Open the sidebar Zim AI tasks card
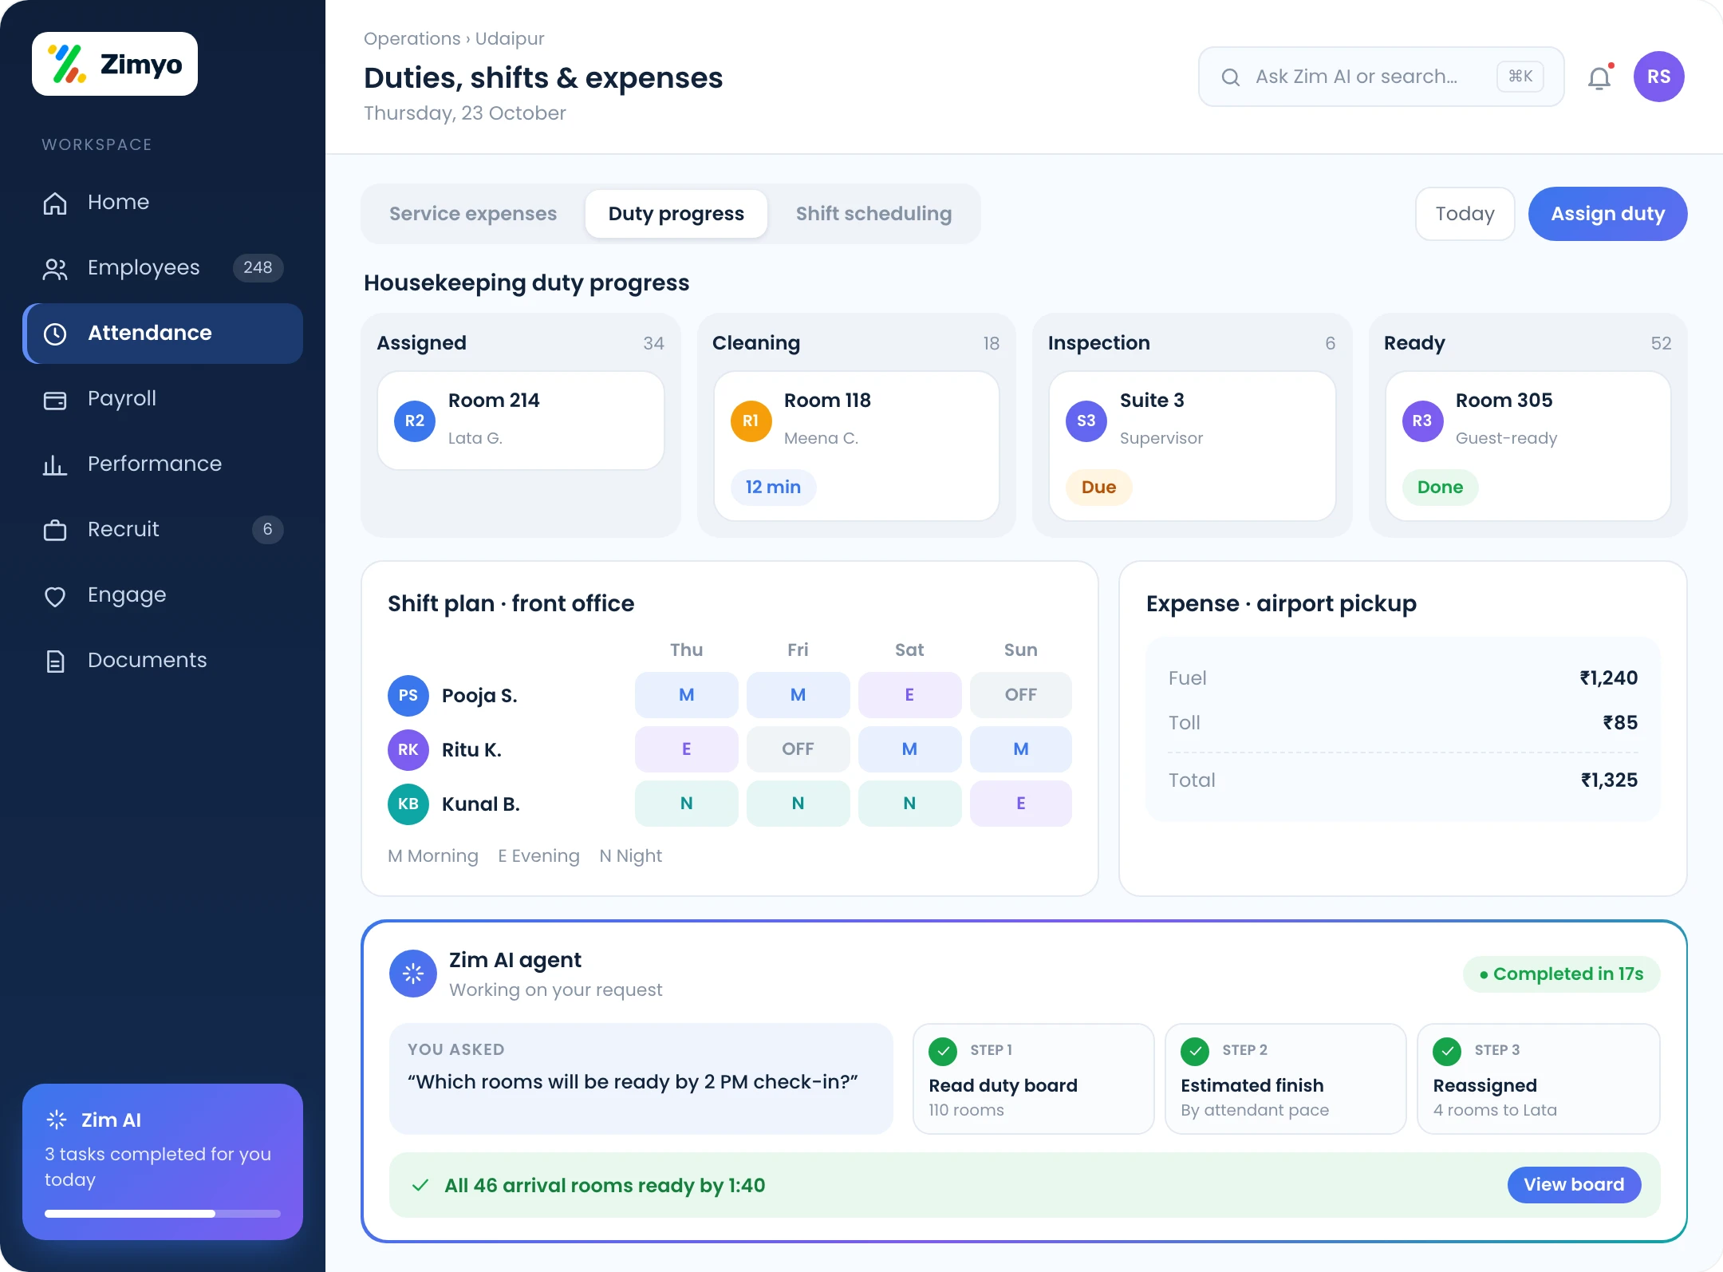 click(x=163, y=1161)
